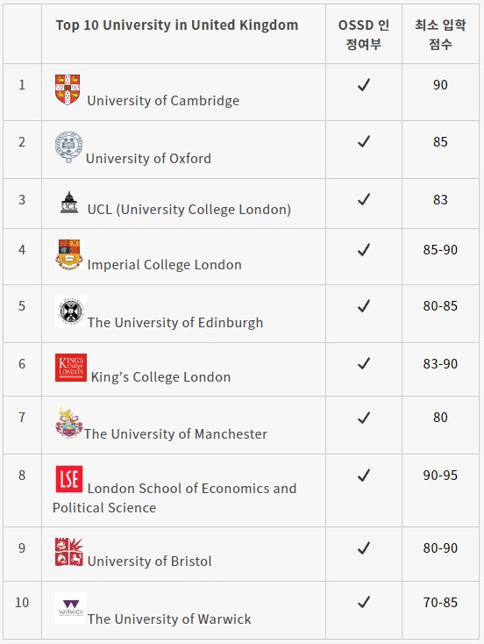Click the University of Manchester crest
Viewport: 484px width, 644px height.
click(x=69, y=423)
